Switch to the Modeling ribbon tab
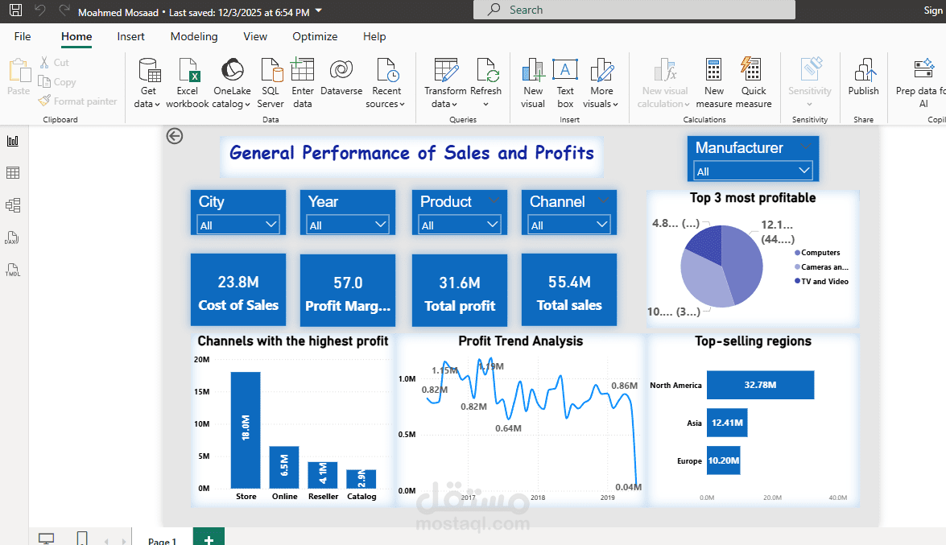The image size is (946, 545). coord(193,36)
